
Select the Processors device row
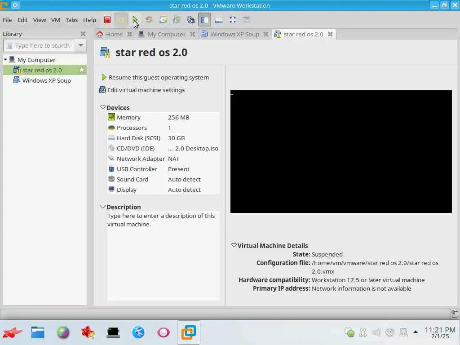(163, 128)
